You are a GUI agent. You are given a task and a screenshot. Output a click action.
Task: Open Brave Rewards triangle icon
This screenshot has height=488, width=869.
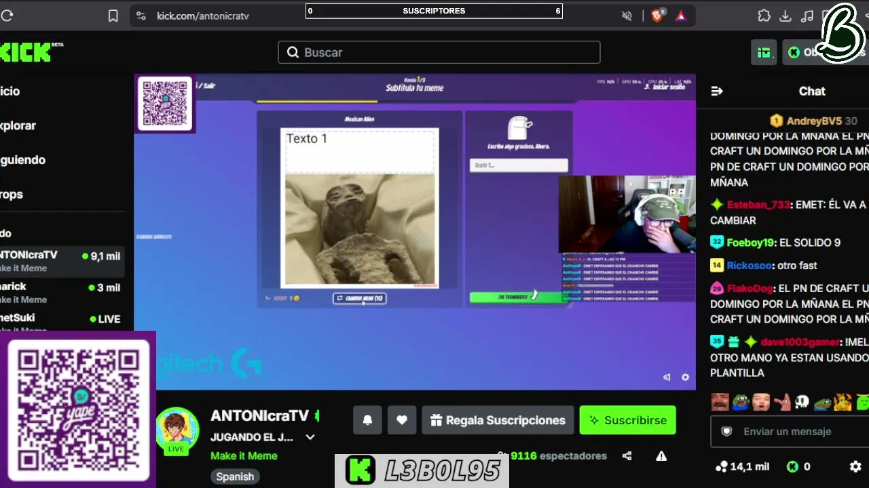coord(681,16)
